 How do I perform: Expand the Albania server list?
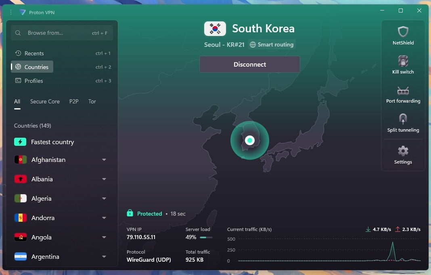tap(104, 179)
